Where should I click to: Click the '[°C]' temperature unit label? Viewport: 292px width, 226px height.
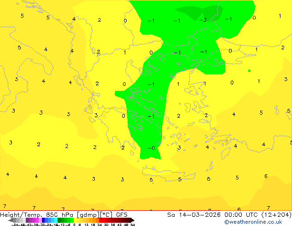(x=106, y=215)
